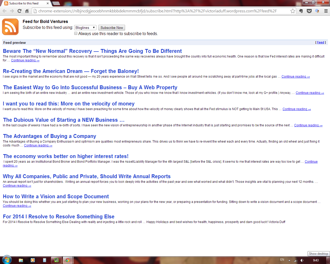Click the email stamp extension icon

coord(317,11)
